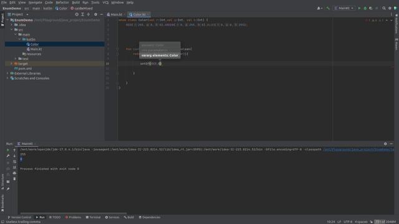Image resolution: width=399 pixels, height=224 pixels.
Task: Toggle tool window bars icon bottom-left
Action: coord(2,222)
